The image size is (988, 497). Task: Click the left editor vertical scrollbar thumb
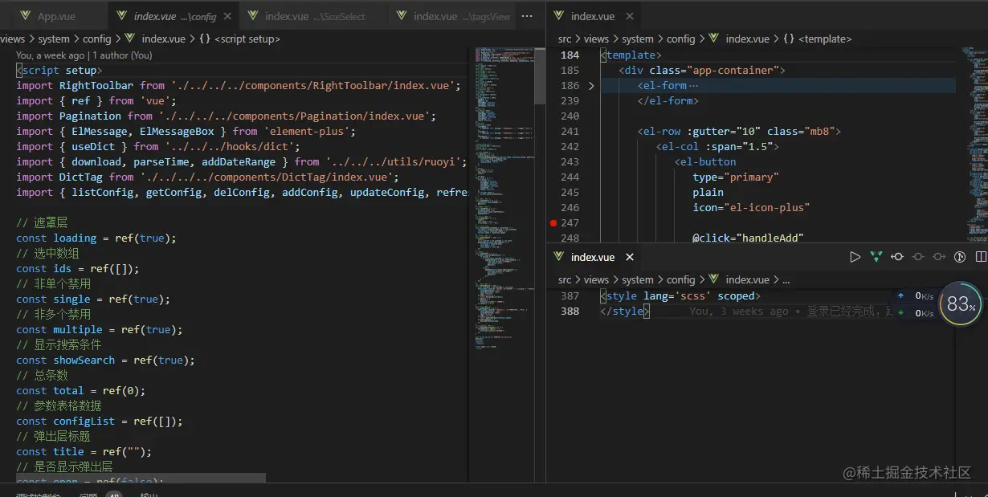tap(540, 75)
